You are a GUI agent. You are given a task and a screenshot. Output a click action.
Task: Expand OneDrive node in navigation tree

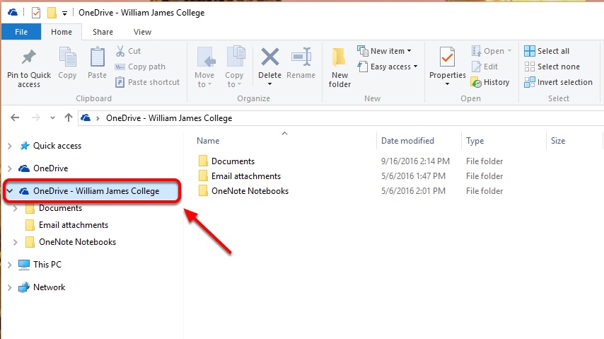(10, 168)
